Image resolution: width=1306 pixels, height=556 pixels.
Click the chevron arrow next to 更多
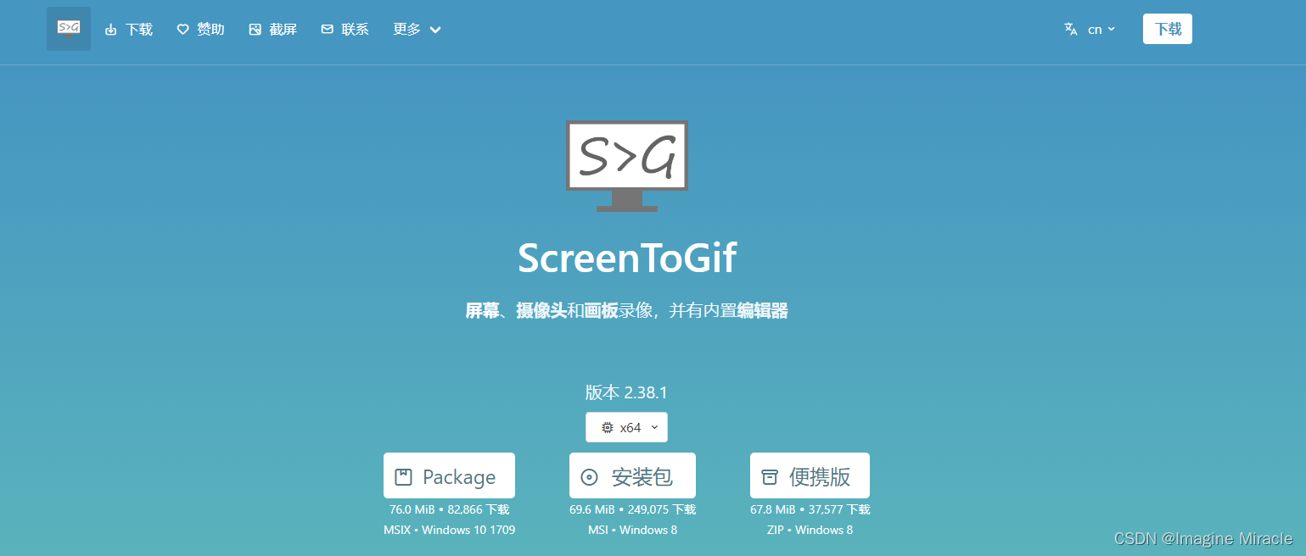pos(435,31)
